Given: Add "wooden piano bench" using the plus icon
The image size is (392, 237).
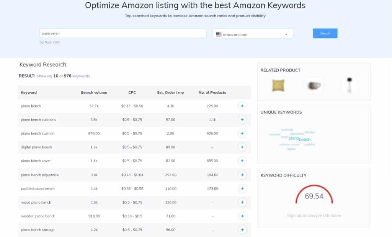Looking at the screenshot, I should pyautogui.click(x=242, y=216).
